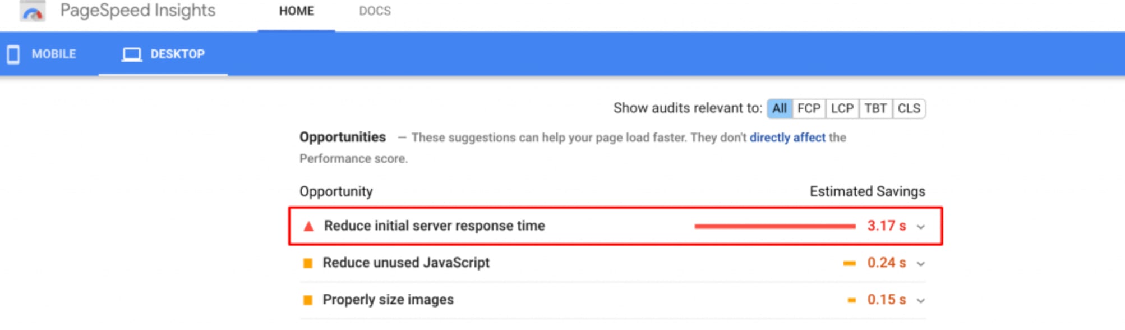Screen dimensions: 1125x330
Task: Click the red 3.17 s savings bar
Action: pos(774,226)
